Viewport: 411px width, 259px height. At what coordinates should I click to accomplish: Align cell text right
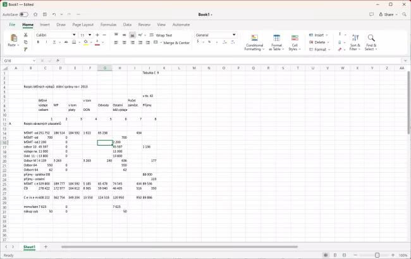[132, 42]
